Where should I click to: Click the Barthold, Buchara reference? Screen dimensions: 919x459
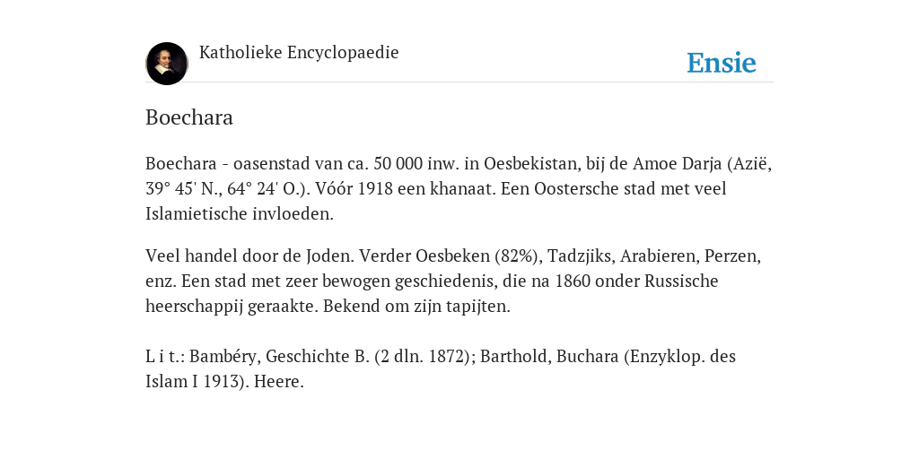(x=549, y=357)
